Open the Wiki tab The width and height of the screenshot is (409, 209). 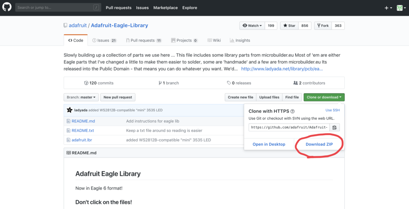(x=214, y=40)
